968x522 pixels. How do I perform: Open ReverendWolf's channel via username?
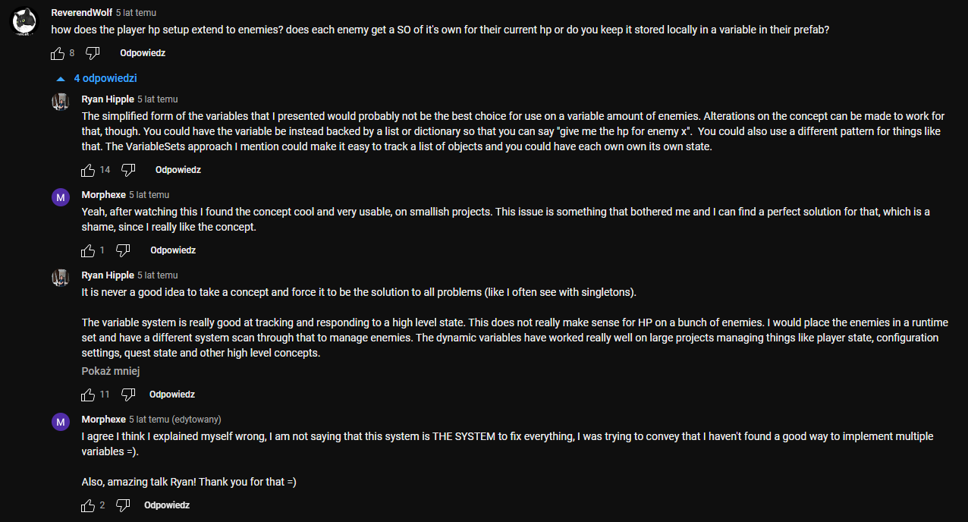coord(82,13)
